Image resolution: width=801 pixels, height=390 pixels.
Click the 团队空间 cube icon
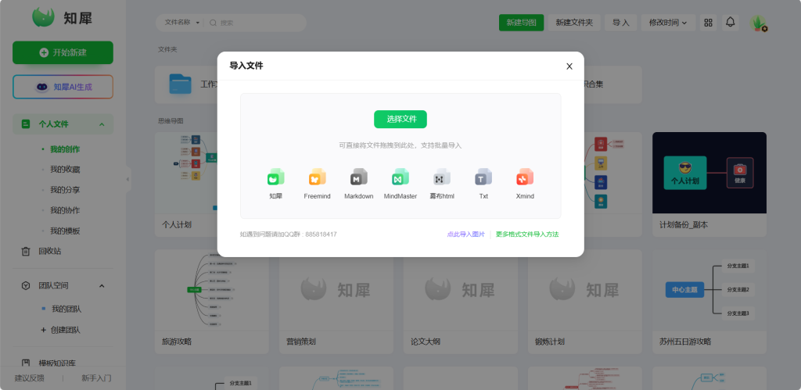pos(26,286)
